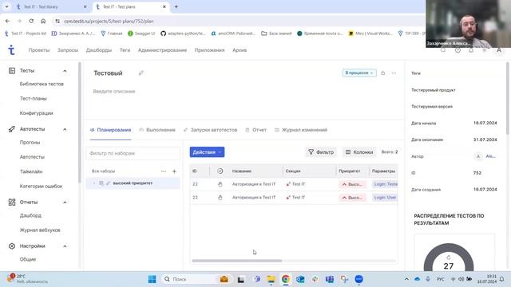Click the Колонки button

point(359,152)
